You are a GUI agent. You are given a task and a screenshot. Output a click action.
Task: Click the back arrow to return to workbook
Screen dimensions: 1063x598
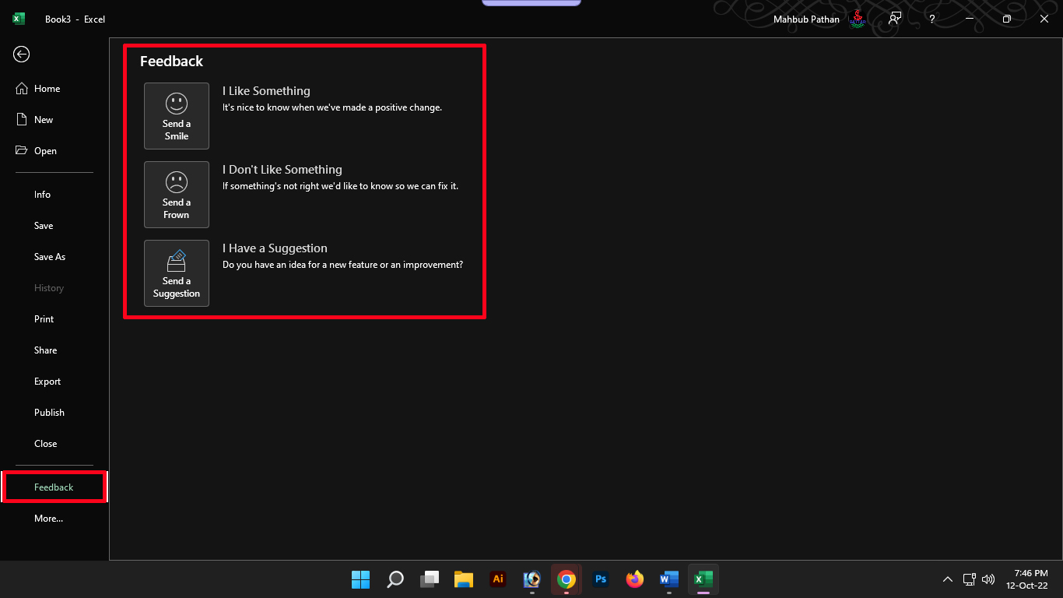(x=22, y=54)
